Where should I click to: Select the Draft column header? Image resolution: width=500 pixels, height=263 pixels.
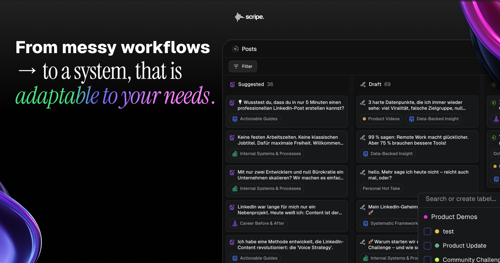coord(375,84)
